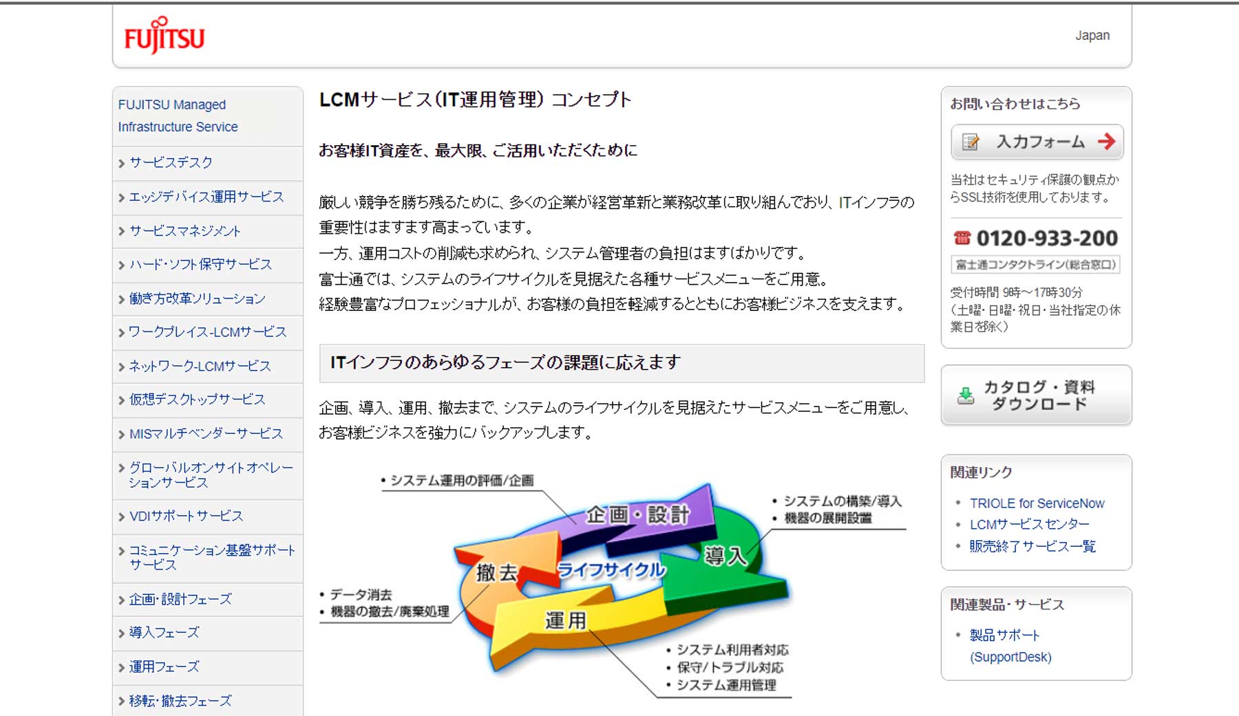
Task: Click the chevron beside 働き方改革ソリューション
Action: 121,299
